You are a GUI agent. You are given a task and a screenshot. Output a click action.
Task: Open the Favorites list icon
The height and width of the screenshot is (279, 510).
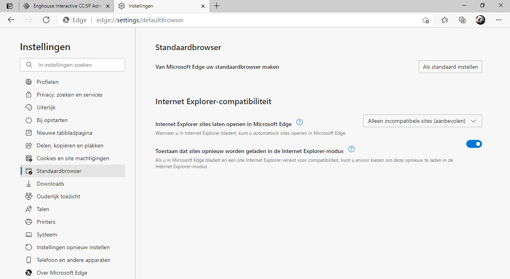click(445, 20)
